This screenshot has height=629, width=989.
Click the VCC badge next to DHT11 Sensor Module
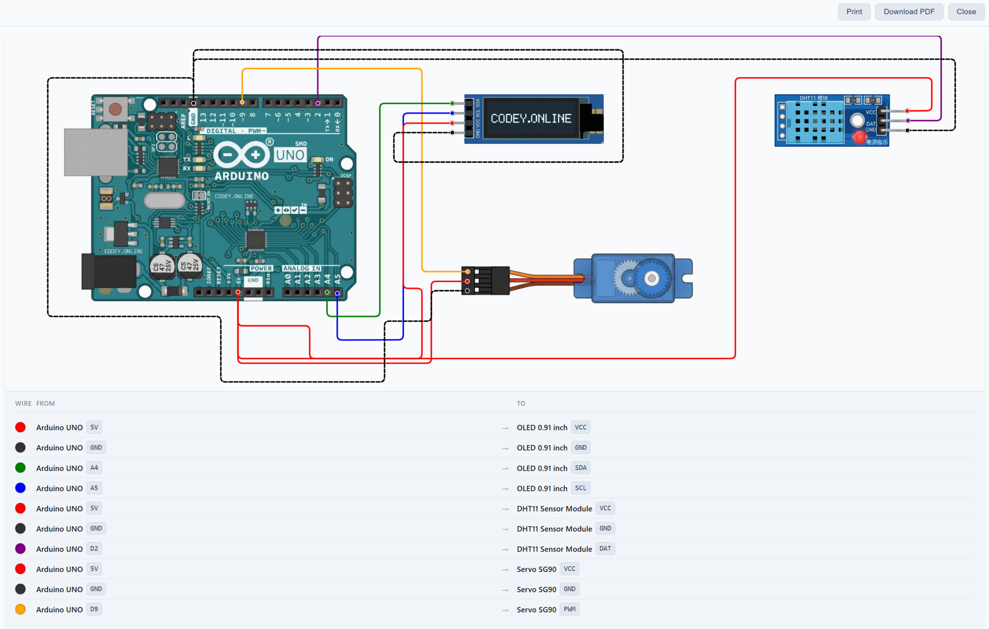point(605,508)
